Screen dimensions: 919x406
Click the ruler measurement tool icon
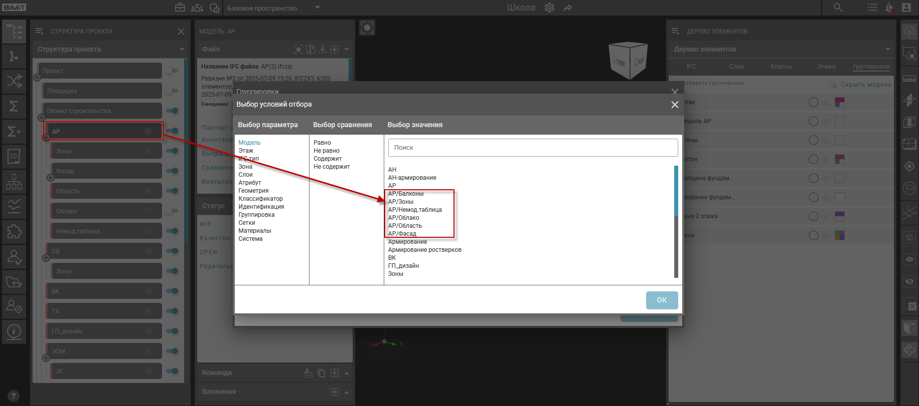coord(909,78)
